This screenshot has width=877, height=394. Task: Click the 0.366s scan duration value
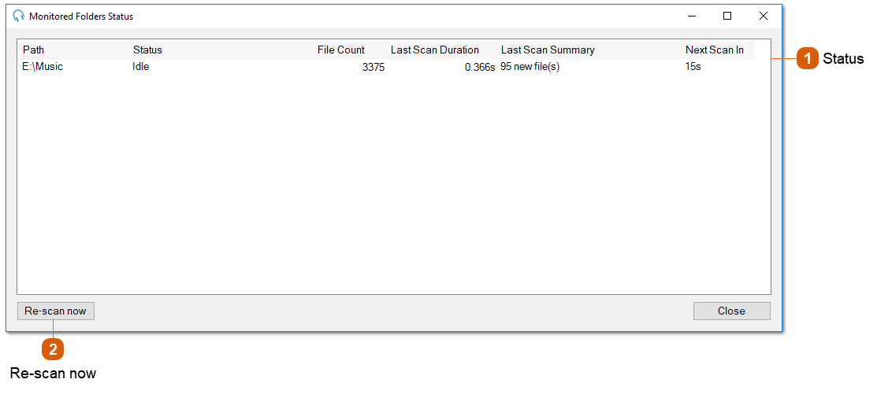tap(480, 67)
